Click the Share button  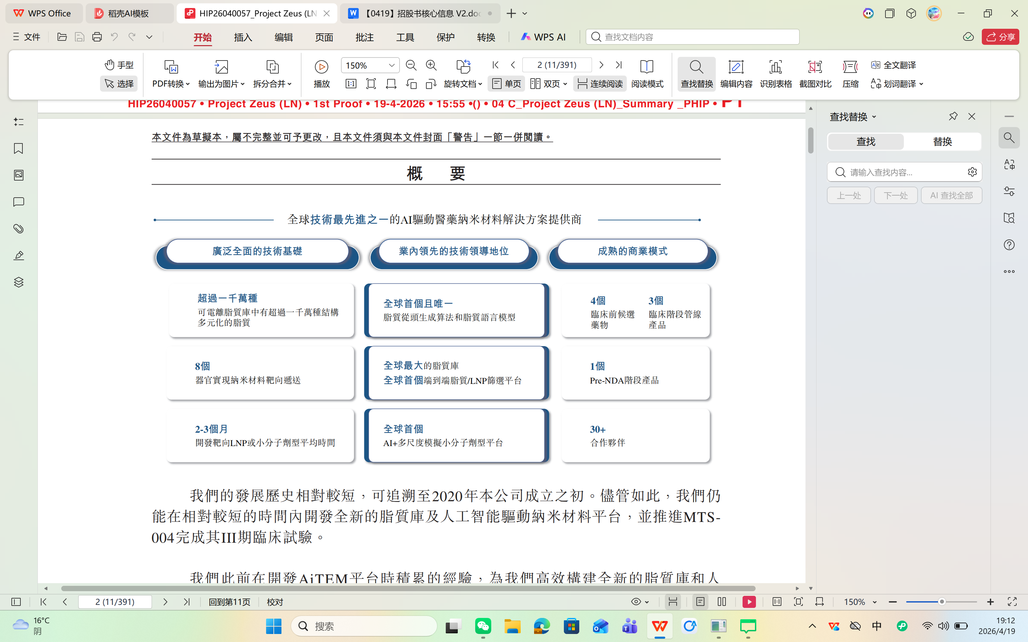click(1000, 37)
